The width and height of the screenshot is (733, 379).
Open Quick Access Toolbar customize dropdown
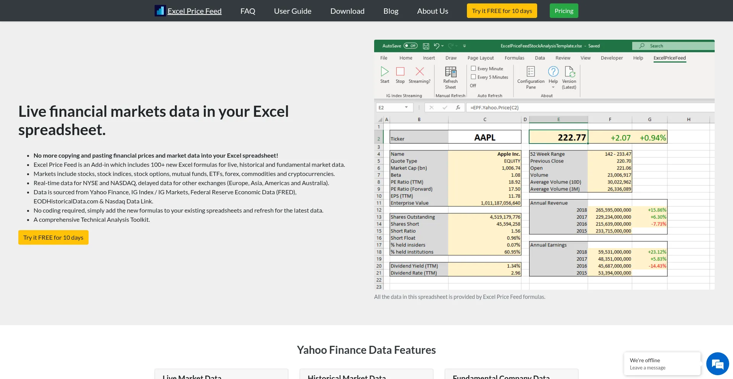[x=465, y=46]
